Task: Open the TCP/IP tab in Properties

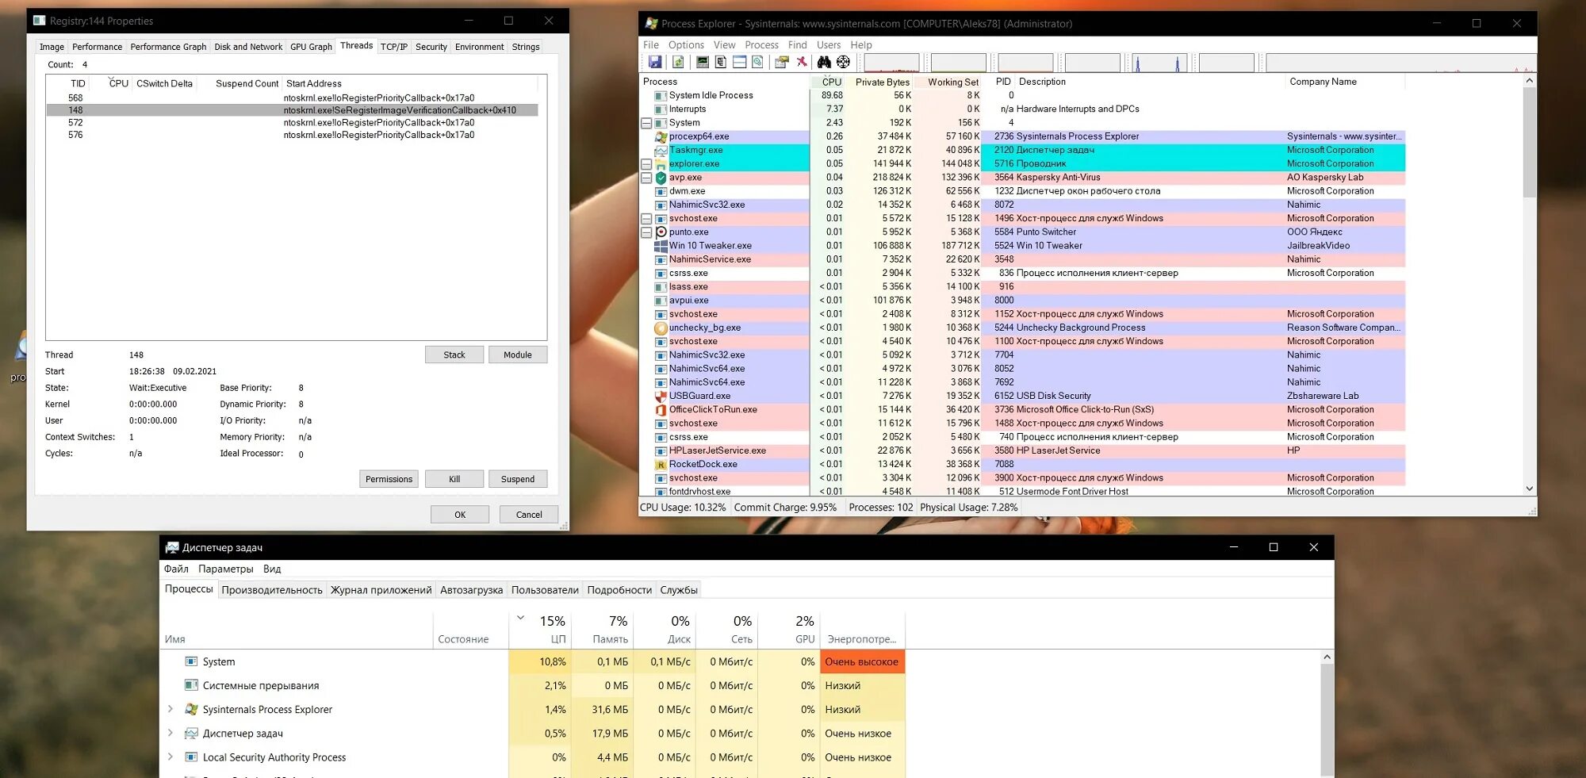Action: (394, 47)
